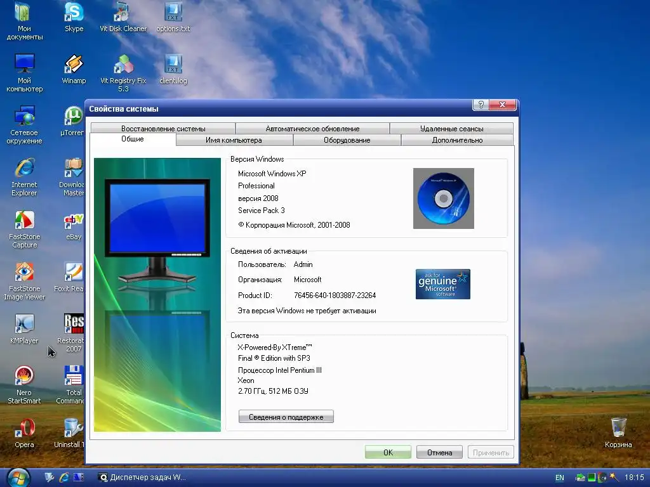Select the Корзина recycle bin icon
This screenshot has width=650, height=487.
point(618,433)
